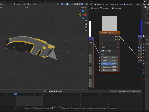Viewport: 149px width, 112px height.
Task: Toggle the Use Nodes checkbox
Action: 125,4
